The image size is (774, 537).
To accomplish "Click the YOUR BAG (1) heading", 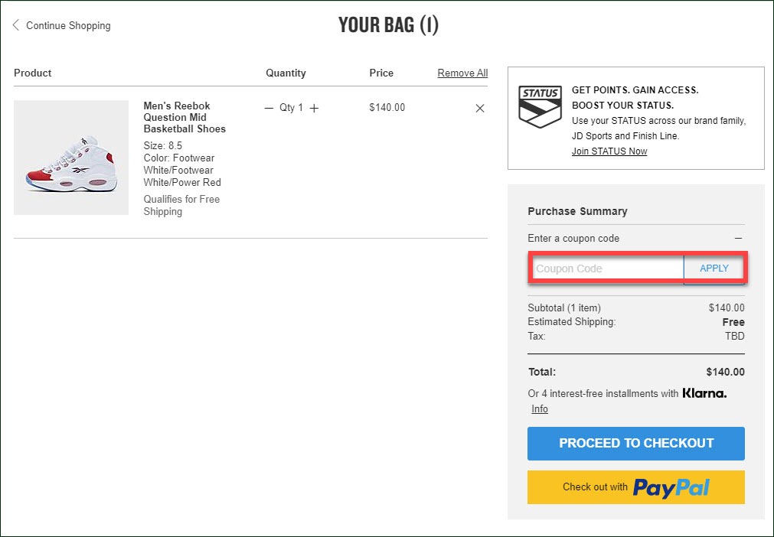I will click(x=388, y=25).
